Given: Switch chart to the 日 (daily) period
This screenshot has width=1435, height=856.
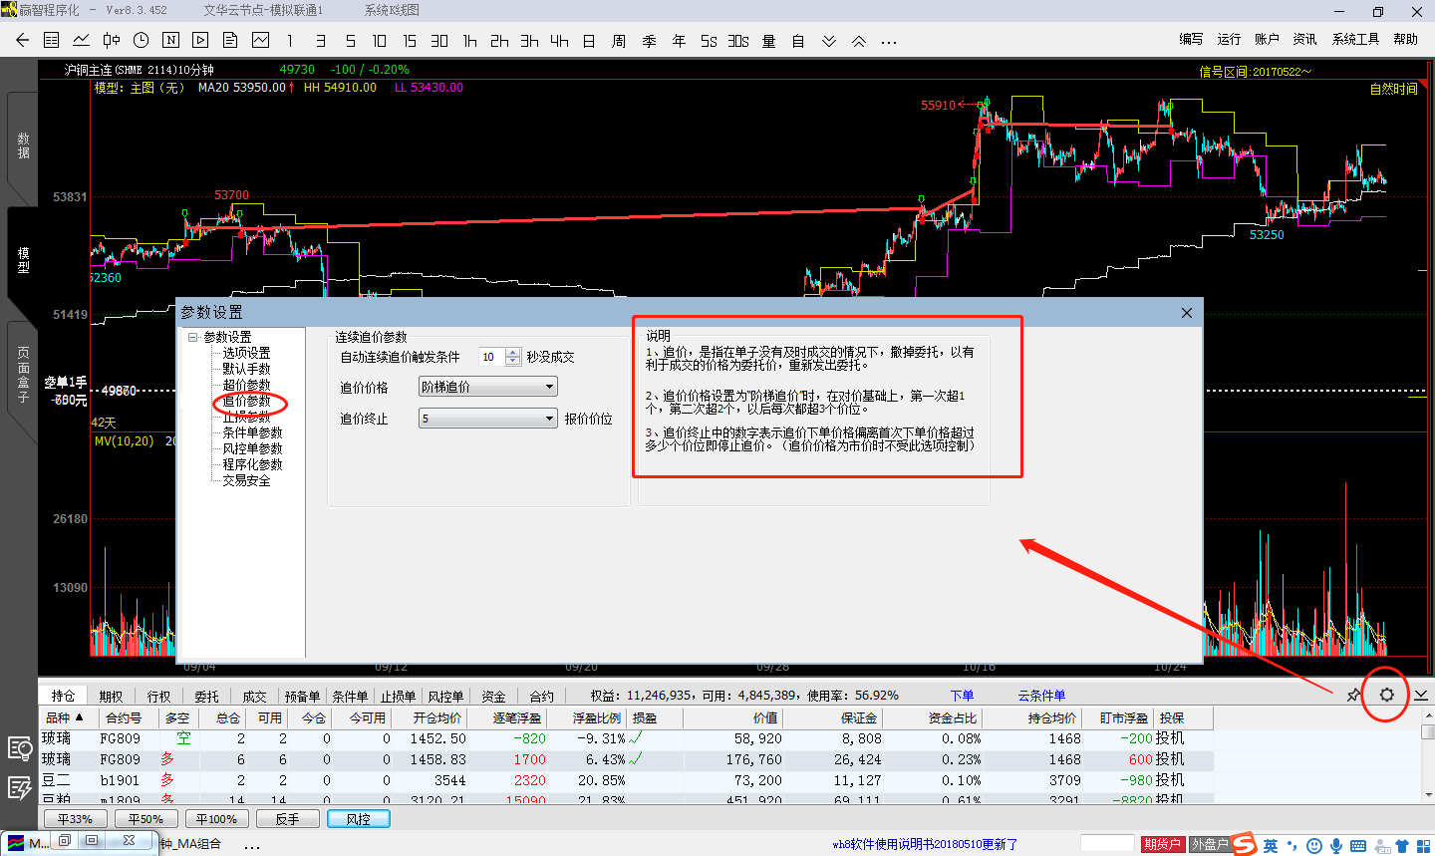Looking at the screenshot, I should 589,41.
